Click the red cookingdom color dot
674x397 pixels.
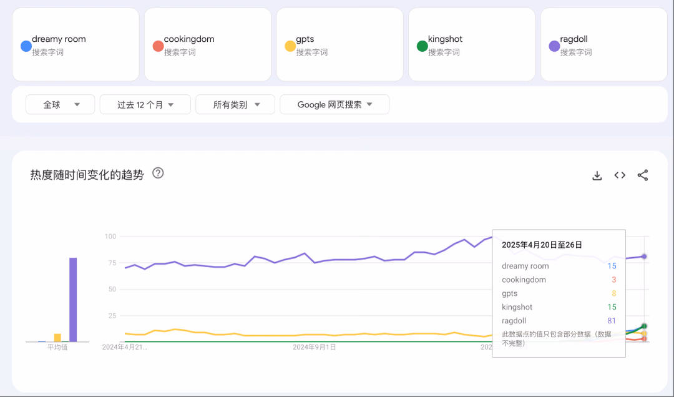(158, 46)
